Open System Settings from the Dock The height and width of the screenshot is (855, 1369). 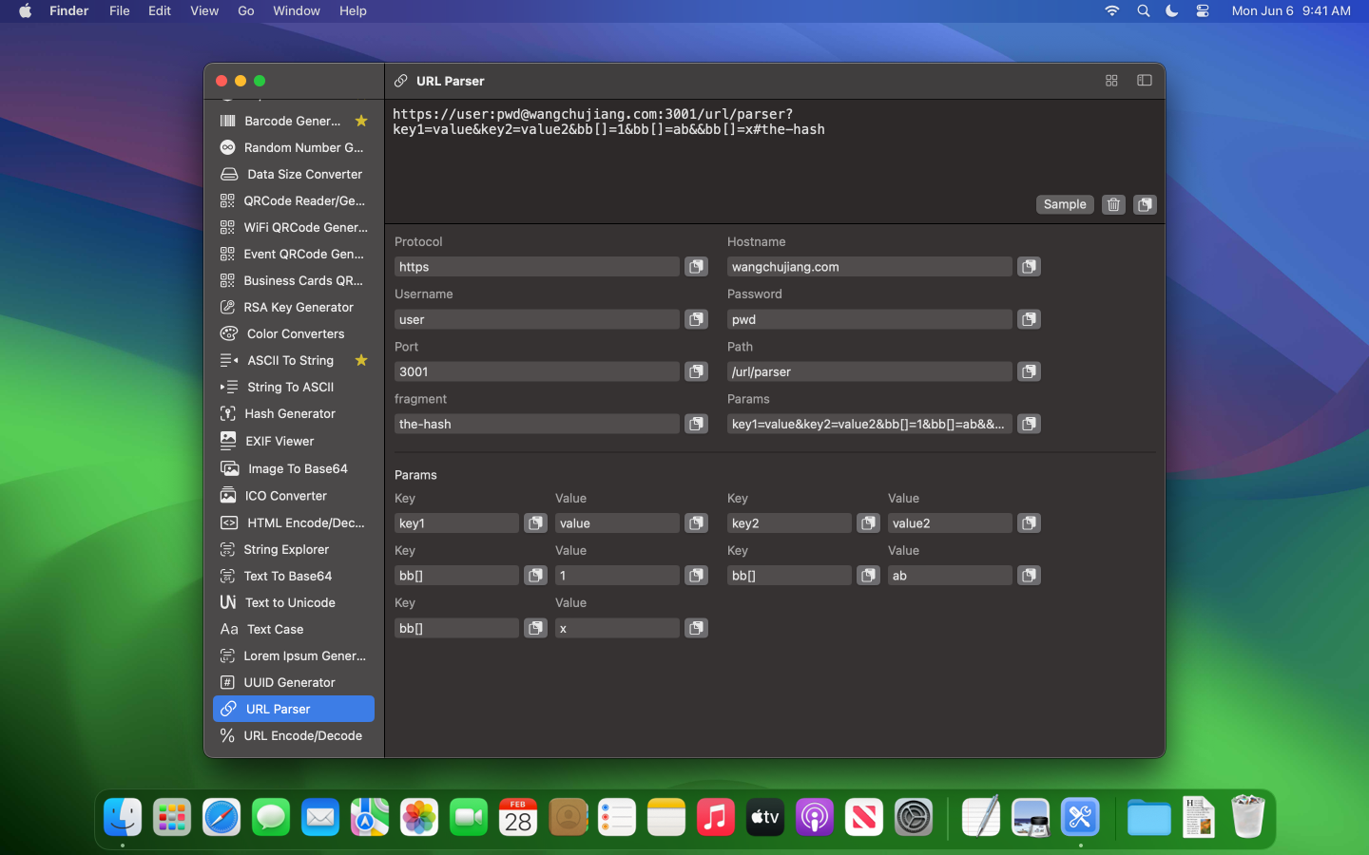tap(914, 817)
